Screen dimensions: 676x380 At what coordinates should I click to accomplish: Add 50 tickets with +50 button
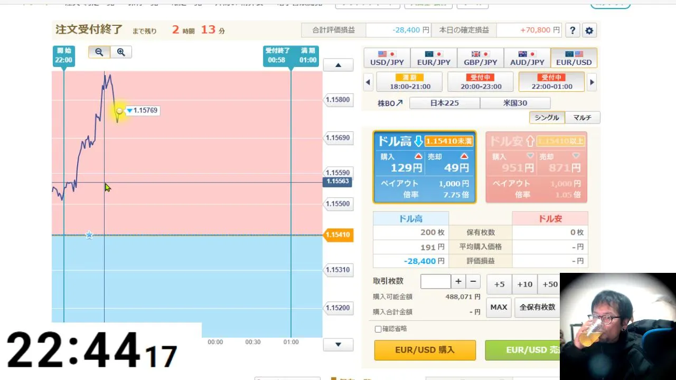549,284
